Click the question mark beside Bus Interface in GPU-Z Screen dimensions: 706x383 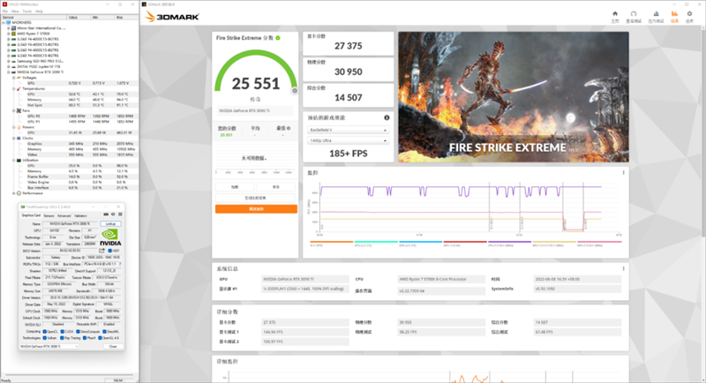point(120,264)
